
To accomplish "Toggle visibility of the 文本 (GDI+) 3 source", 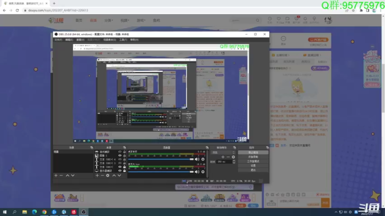I will (120, 163).
